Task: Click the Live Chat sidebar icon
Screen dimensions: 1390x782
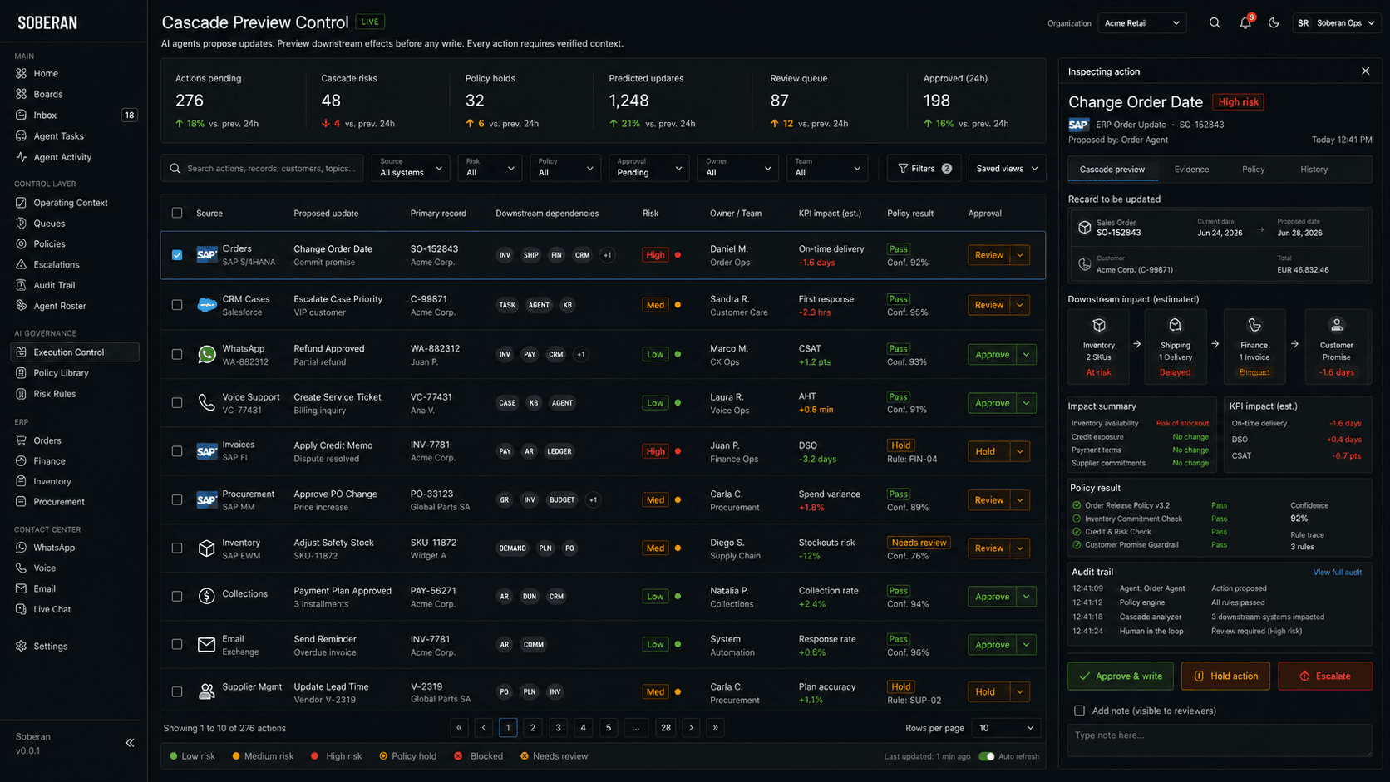Action: point(22,609)
